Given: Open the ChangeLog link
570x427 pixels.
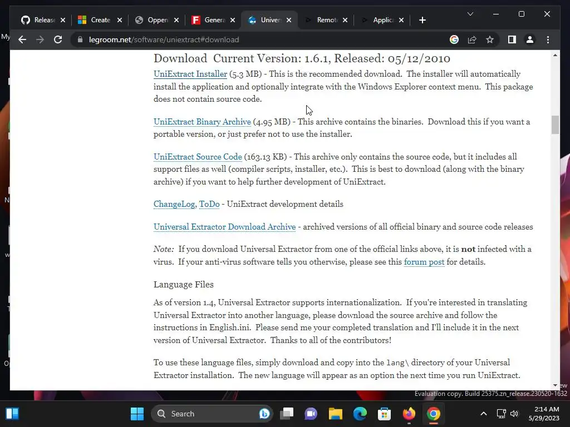Looking at the screenshot, I should click(174, 204).
